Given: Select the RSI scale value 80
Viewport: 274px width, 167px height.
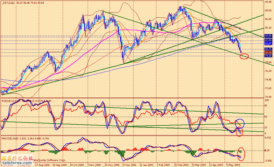Looking at the screenshot, I should (x=266, y=106).
